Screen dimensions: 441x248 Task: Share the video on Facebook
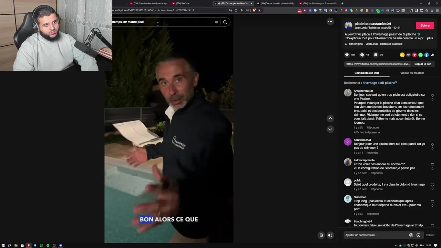coord(427,55)
